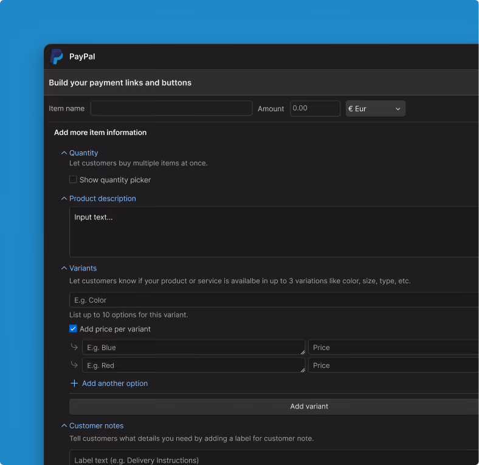Enable the Show quantity picker checkbox
479x465 pixels.
pos(73,179)
